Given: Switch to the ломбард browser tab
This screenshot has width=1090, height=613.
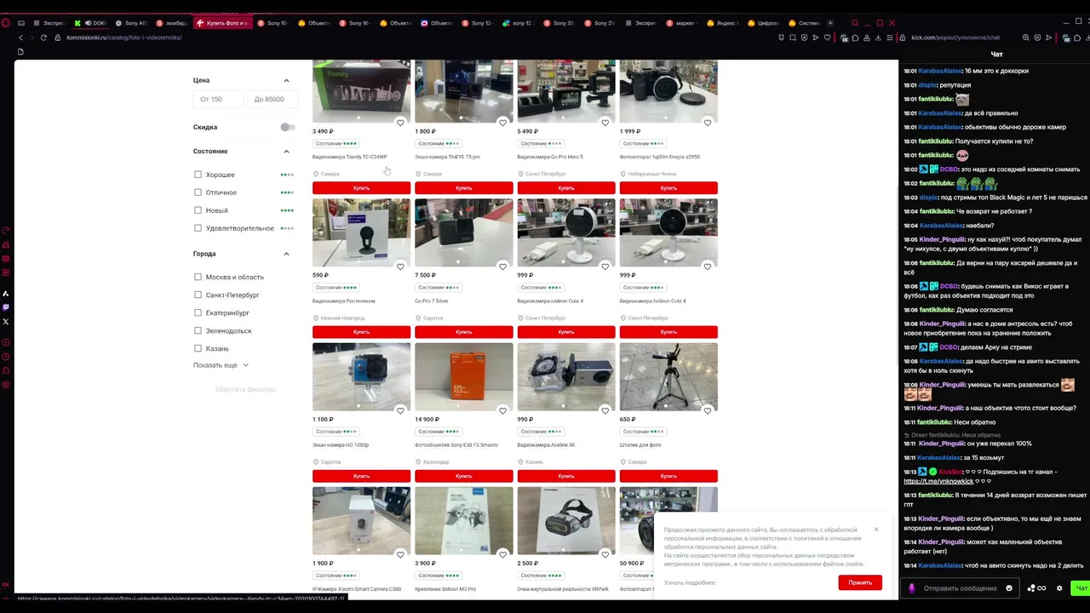Looking at the screenshot, I should pyautogui.click(x=171, y=23).
